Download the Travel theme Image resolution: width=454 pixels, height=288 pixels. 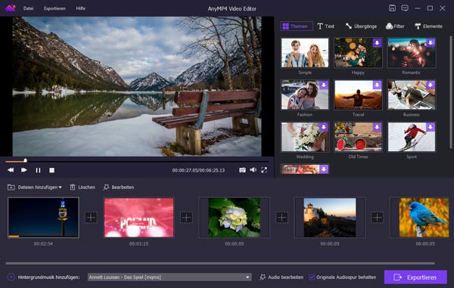click(377, 85)
